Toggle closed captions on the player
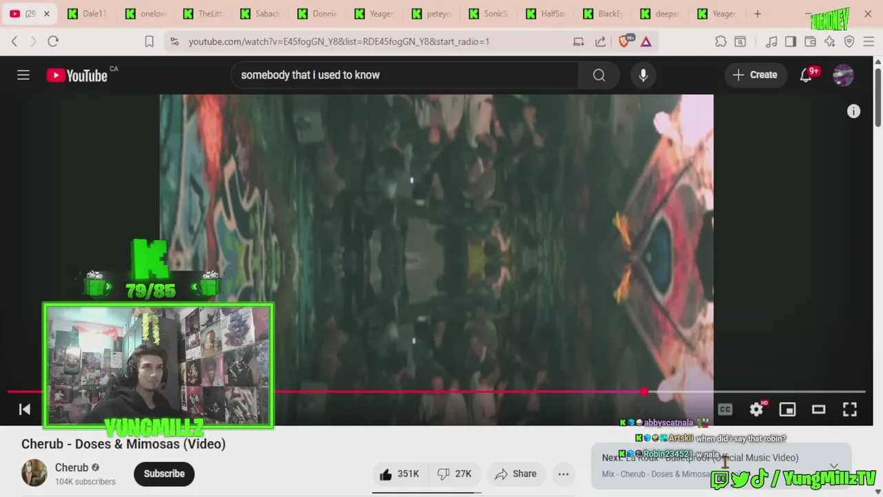The height and width of the screenshot is (497, 883). pos(725,409)
